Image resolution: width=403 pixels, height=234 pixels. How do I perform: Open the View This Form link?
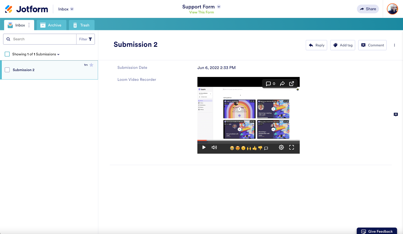click(201, 12)
